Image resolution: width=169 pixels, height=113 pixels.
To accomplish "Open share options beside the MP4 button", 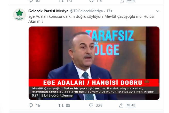I will coord(121,105).
